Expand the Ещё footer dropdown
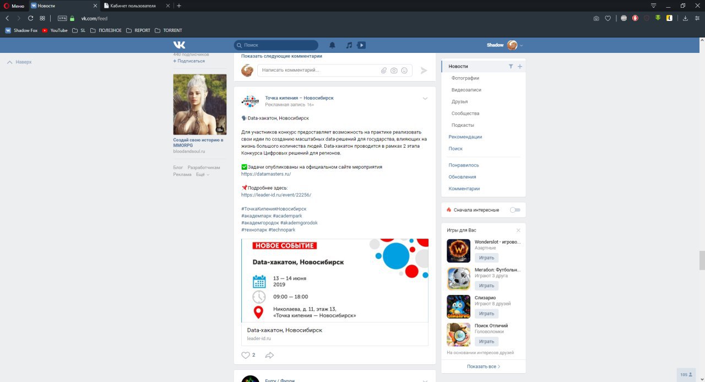The image size is (705, 382). click(x=203, y=175)
